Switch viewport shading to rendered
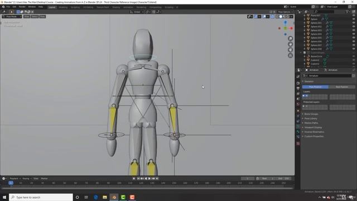 pyautogui.click(x=288, y=17)
